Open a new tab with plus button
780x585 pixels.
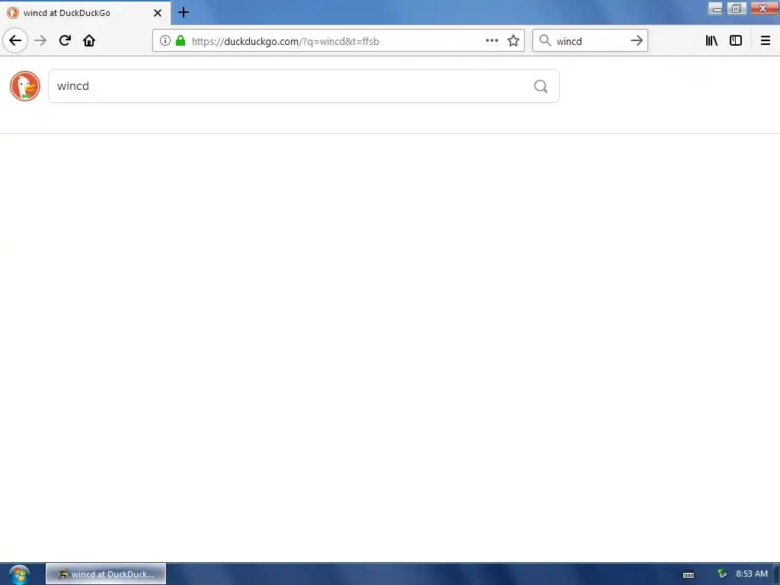pyautogui.click(x=184, y=12)
